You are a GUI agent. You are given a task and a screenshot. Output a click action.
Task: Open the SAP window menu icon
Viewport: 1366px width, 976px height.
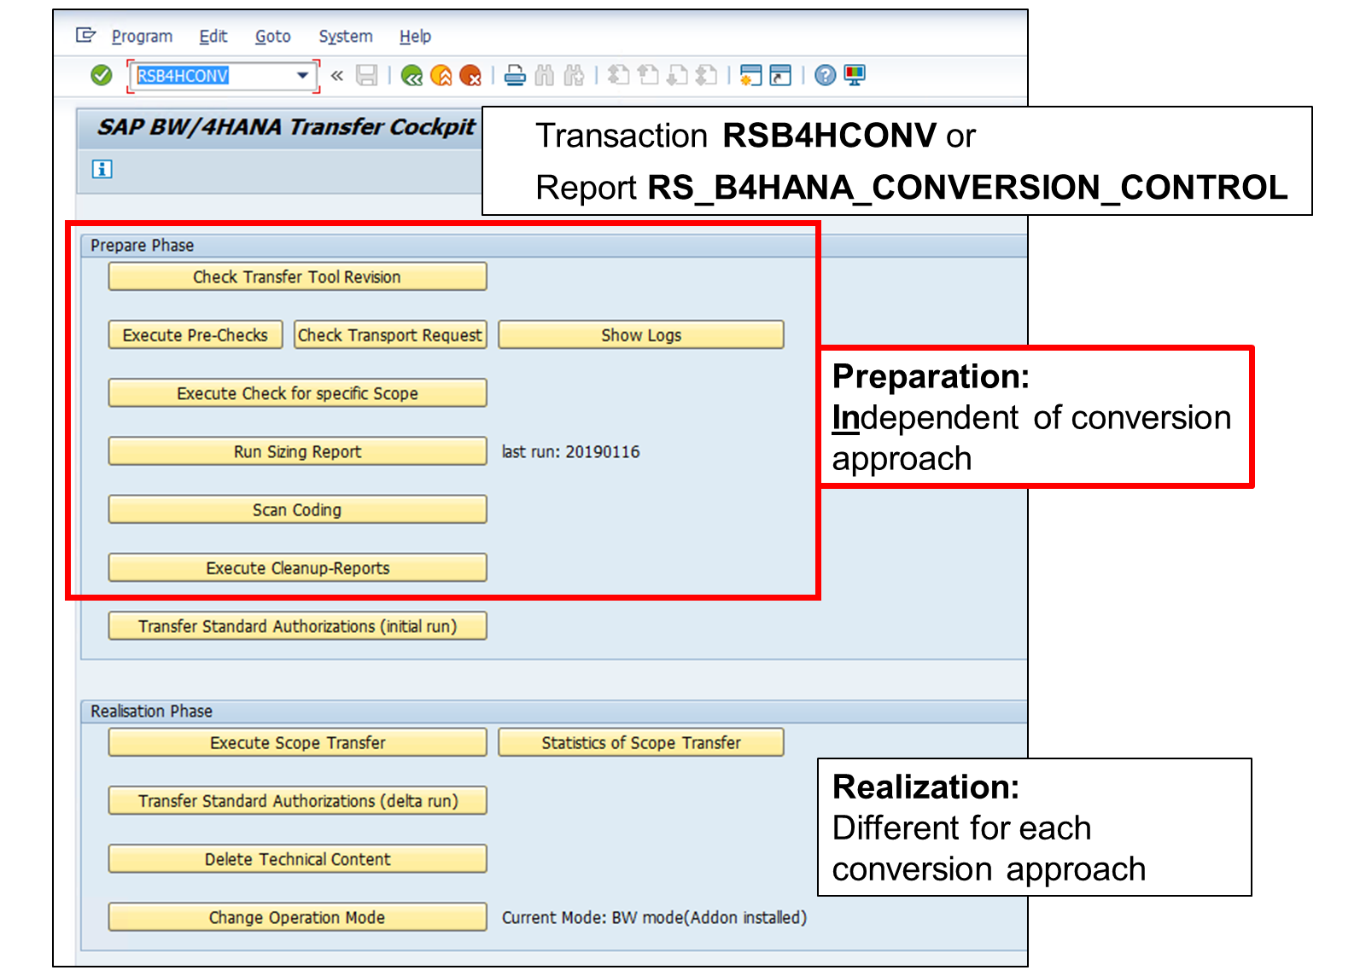pyautogui.click(x=85, y=35)
